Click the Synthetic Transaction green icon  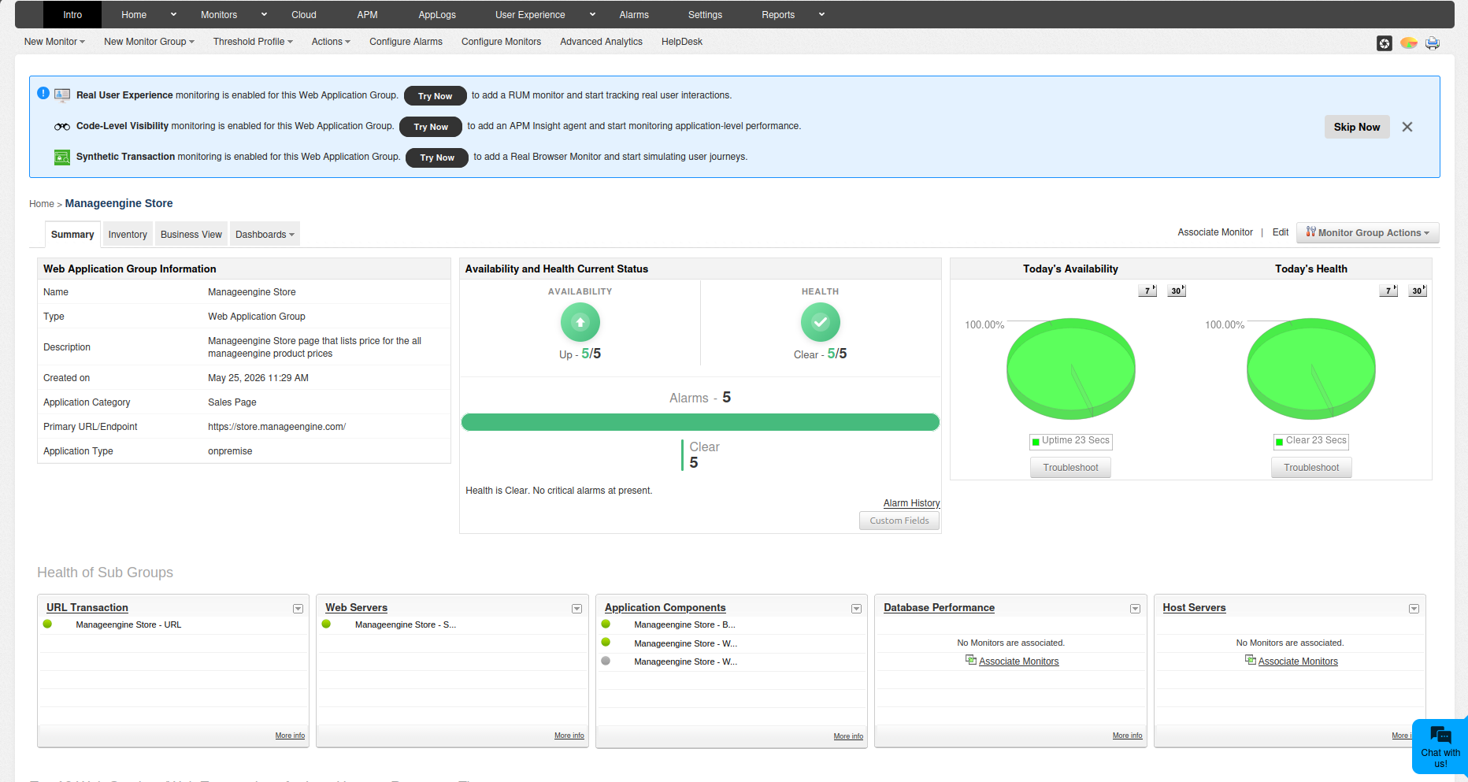(x=62, y=158)
